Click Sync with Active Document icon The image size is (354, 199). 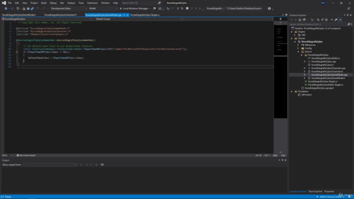pos(319,20)
